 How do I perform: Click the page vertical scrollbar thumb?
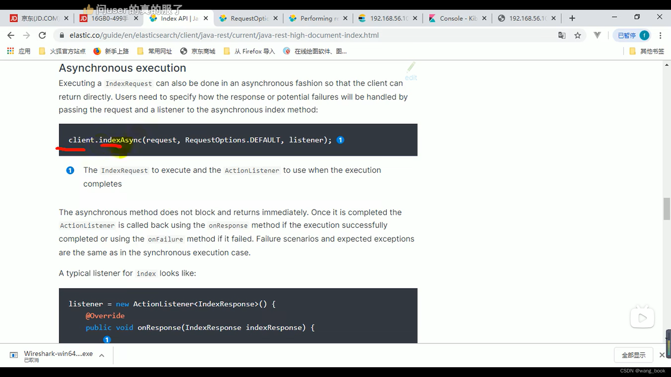click(x=667, y=209)
